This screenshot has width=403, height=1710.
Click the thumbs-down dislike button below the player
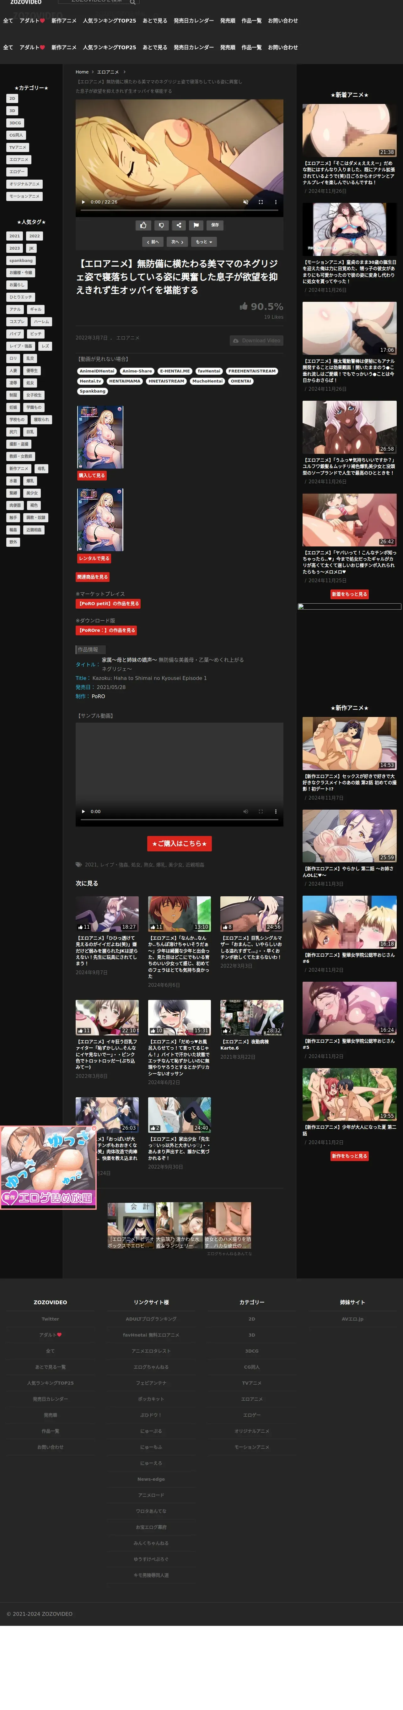point(161,225)
